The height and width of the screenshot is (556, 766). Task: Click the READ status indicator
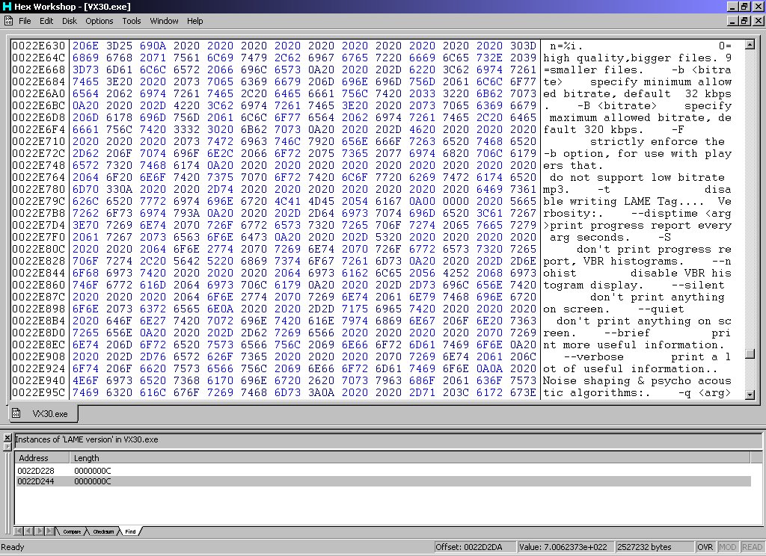coord(753,547)
